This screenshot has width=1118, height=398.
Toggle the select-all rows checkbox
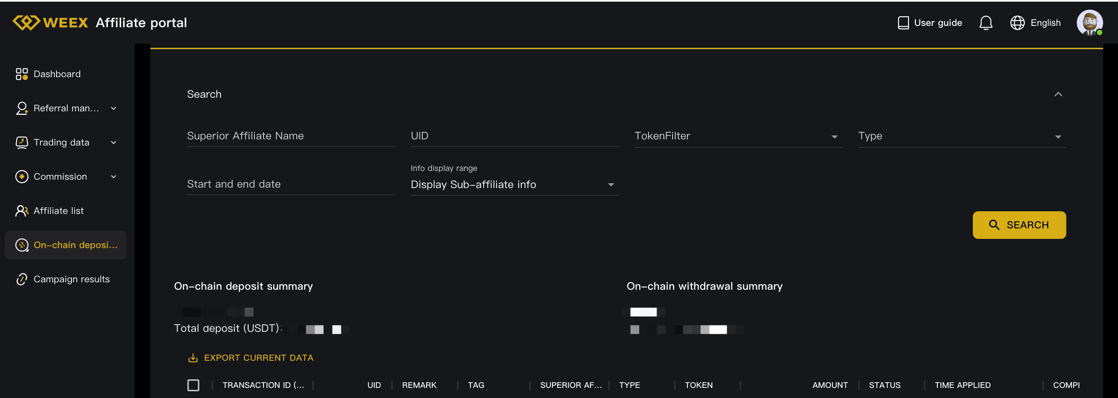coord(193,385)
